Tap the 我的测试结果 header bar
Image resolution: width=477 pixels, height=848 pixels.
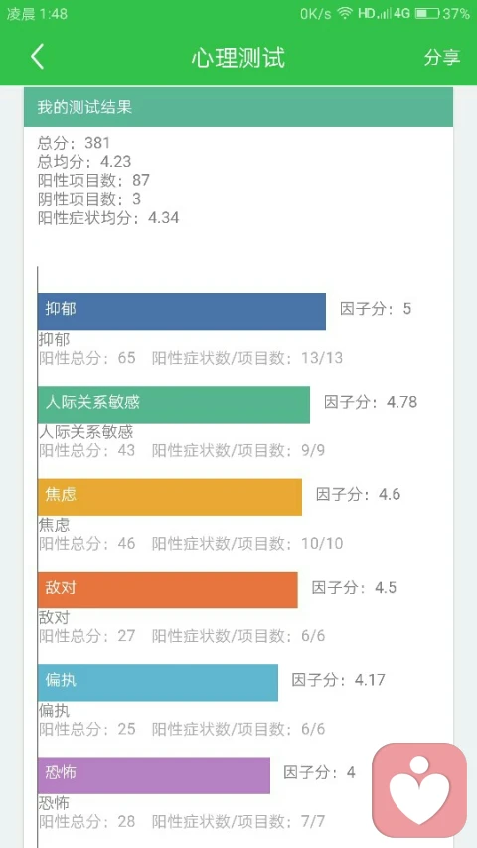238,107
